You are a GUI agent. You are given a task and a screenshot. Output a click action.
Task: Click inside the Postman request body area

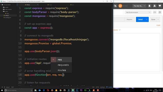pos(137,52)
